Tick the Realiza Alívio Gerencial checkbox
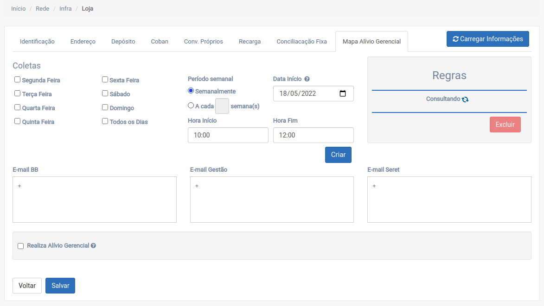This screenshot has width=544, height=306. [20, 246]
